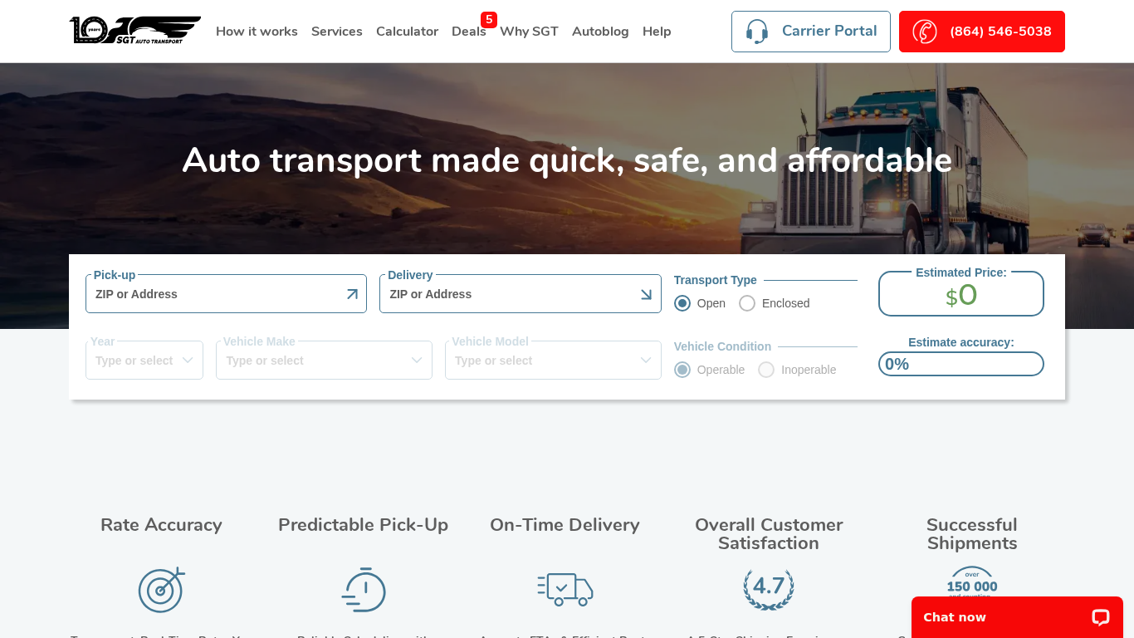1134x638 pixels.
Task: Select the Enclosed transport type
Action: coord(746,303)
